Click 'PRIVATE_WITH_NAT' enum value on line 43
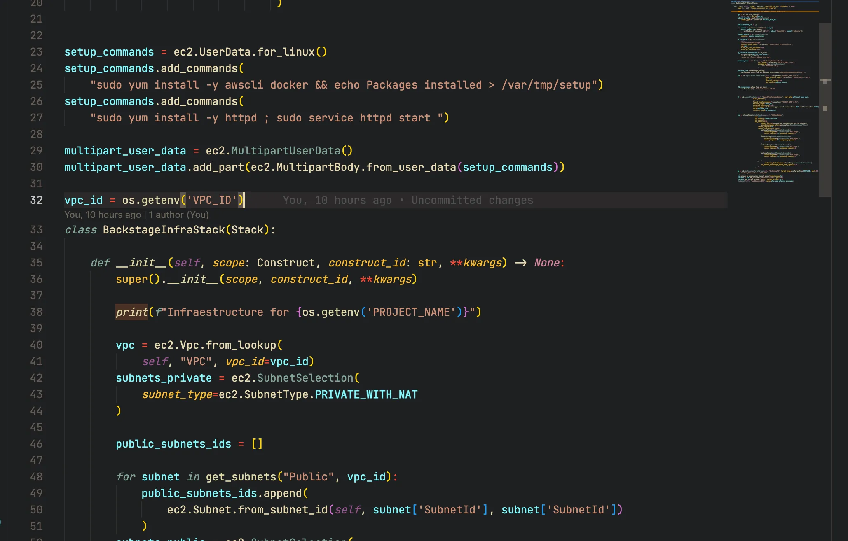848x541 pixels. click(366, 395)
